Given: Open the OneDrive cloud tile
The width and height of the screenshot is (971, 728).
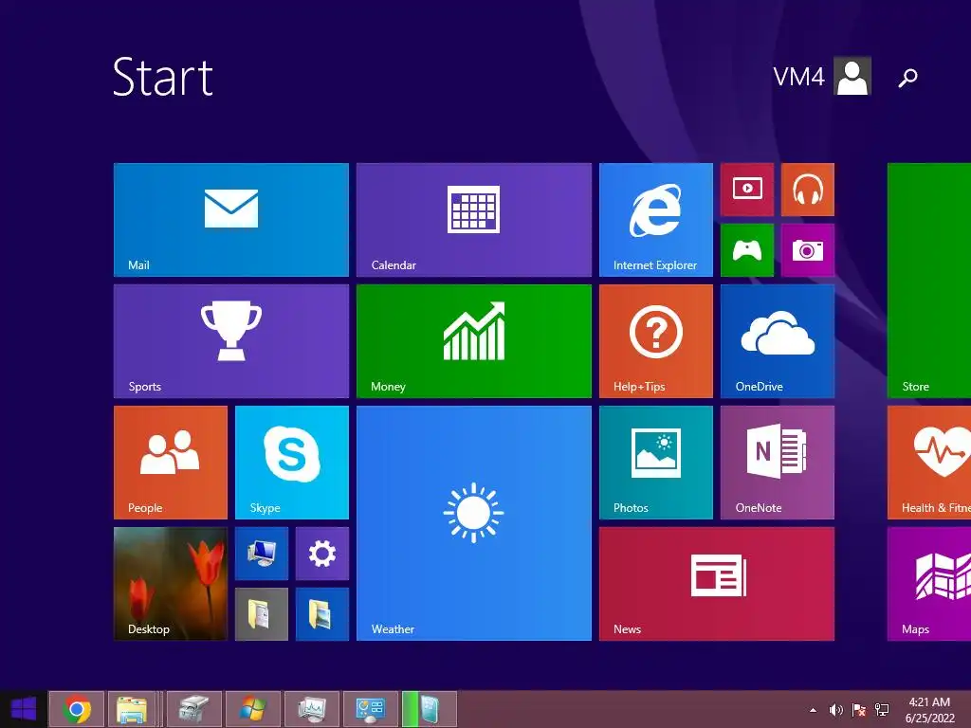Looking at the screenshot, I should click(x=778, y=341).
